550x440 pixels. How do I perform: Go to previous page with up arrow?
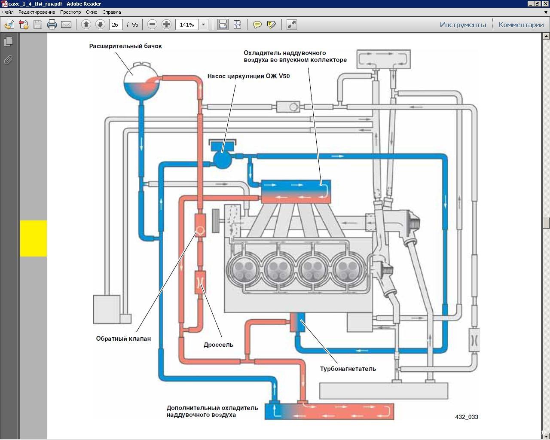pos(86,24)
